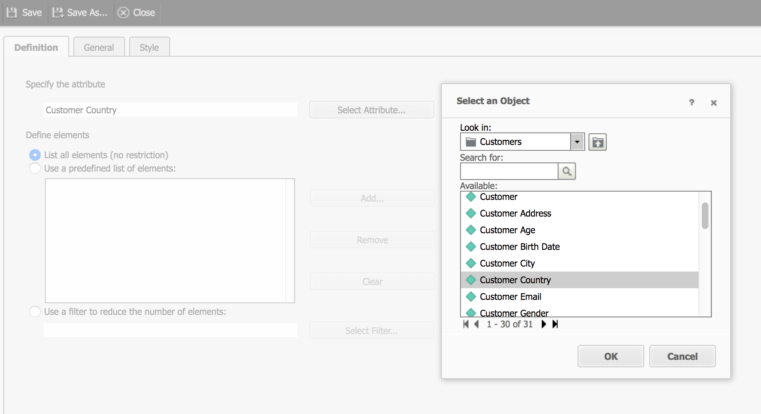Go to the first page of results

[x=466, y=324]
